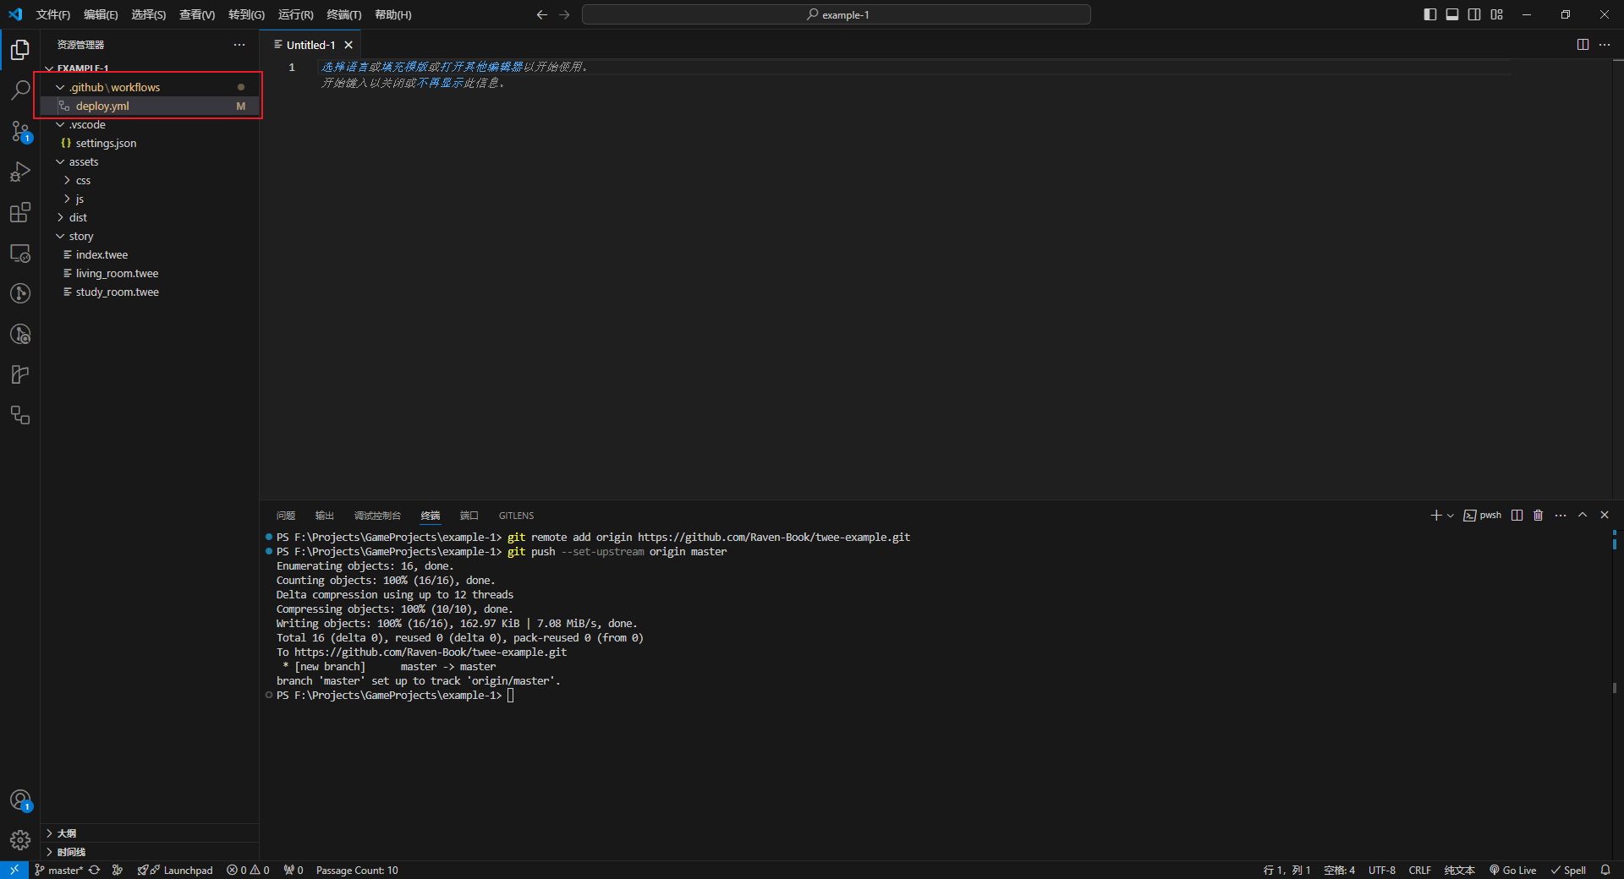Viewport: 1624px width, 879px height.
Task: Create a new terminal with plus icon
Action: point(1435,516)
